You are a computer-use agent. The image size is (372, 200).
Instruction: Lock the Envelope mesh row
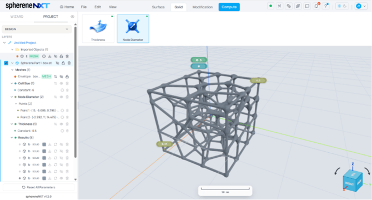point(67,77)
